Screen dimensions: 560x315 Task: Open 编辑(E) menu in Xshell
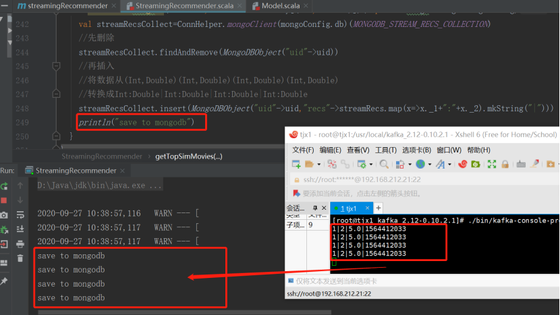[331, 150]
